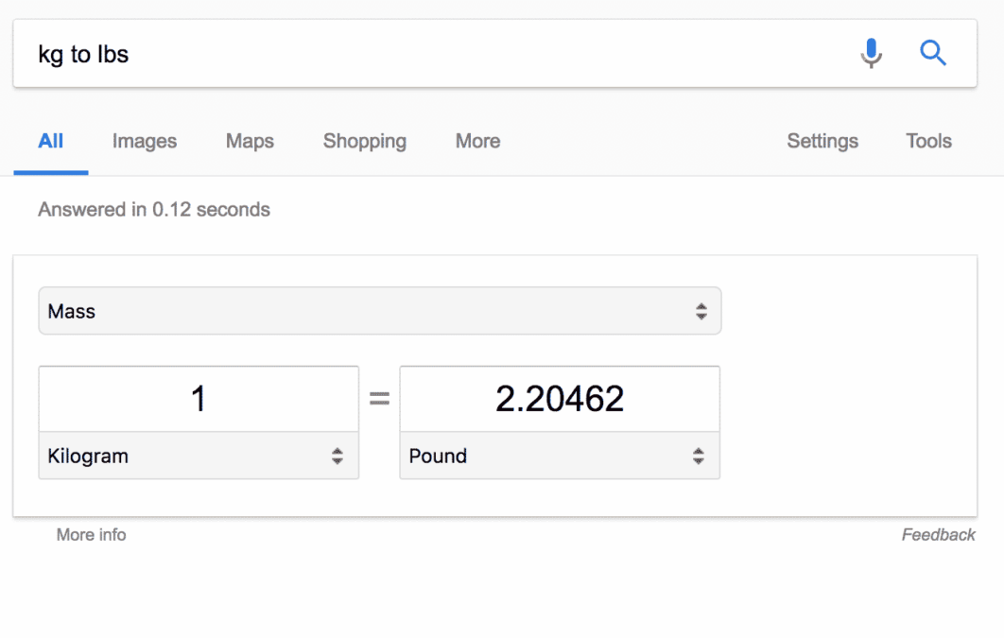Click the arrows icon on the Mass selector
Screen dimensions: 1004x638
tap(701, 311)
